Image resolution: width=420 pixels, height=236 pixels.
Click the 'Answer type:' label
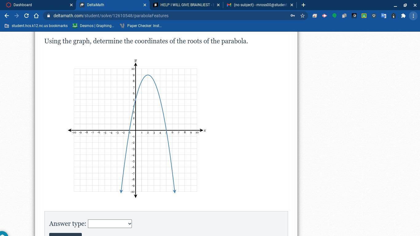click(x=68, y=224)
